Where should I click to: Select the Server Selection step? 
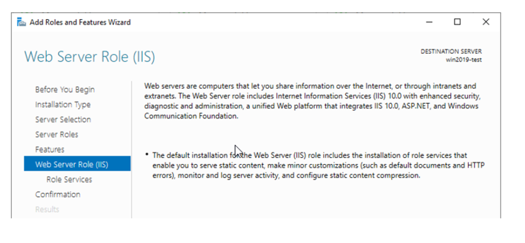(63, 120)
